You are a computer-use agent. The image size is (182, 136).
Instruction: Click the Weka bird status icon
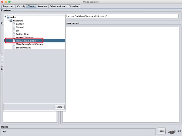(x=172, y=132)
